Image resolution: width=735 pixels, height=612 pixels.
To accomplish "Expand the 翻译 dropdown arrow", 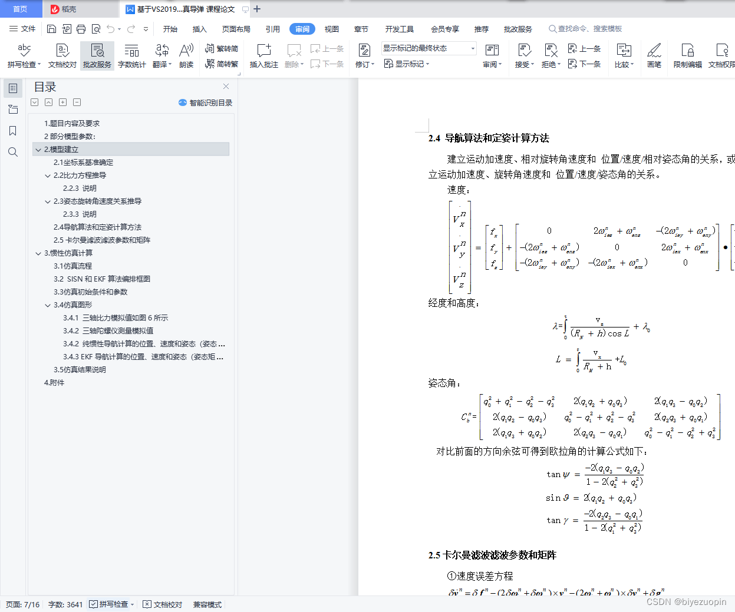I will click(x=169, y=65).
